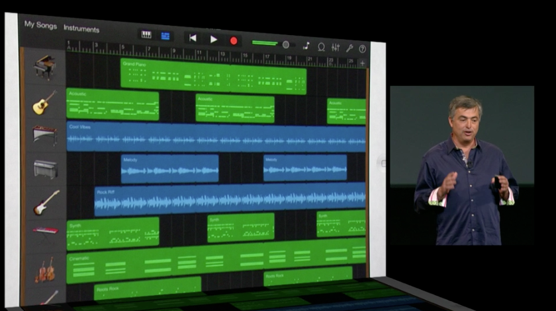Switch to the instrument keyboard view

click(146, 34)
